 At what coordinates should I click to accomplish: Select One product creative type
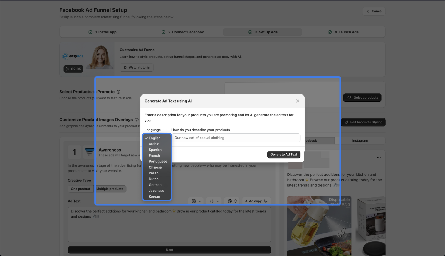click(80, 189)
